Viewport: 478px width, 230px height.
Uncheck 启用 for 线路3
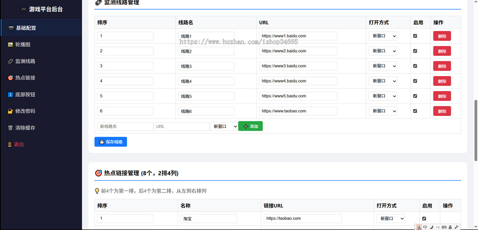415,66
